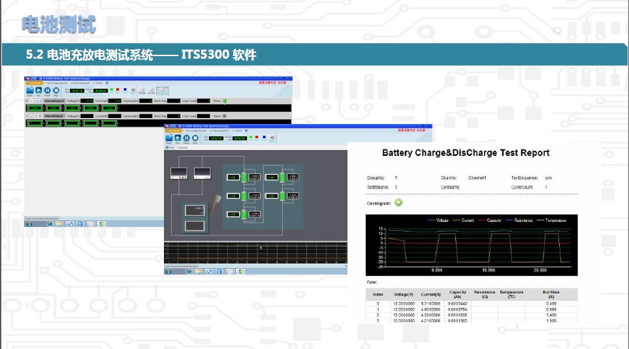Open the Test Configuration menu in top window

57,83
